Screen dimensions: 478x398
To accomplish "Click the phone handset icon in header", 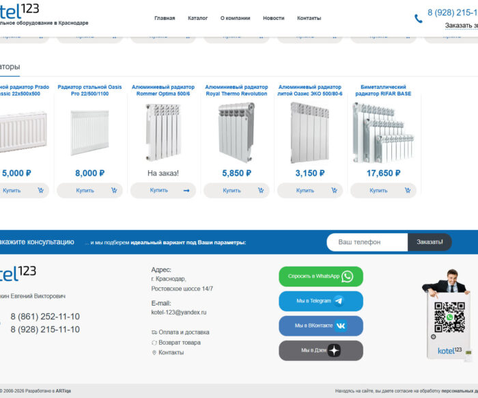I will coord(419,18).
